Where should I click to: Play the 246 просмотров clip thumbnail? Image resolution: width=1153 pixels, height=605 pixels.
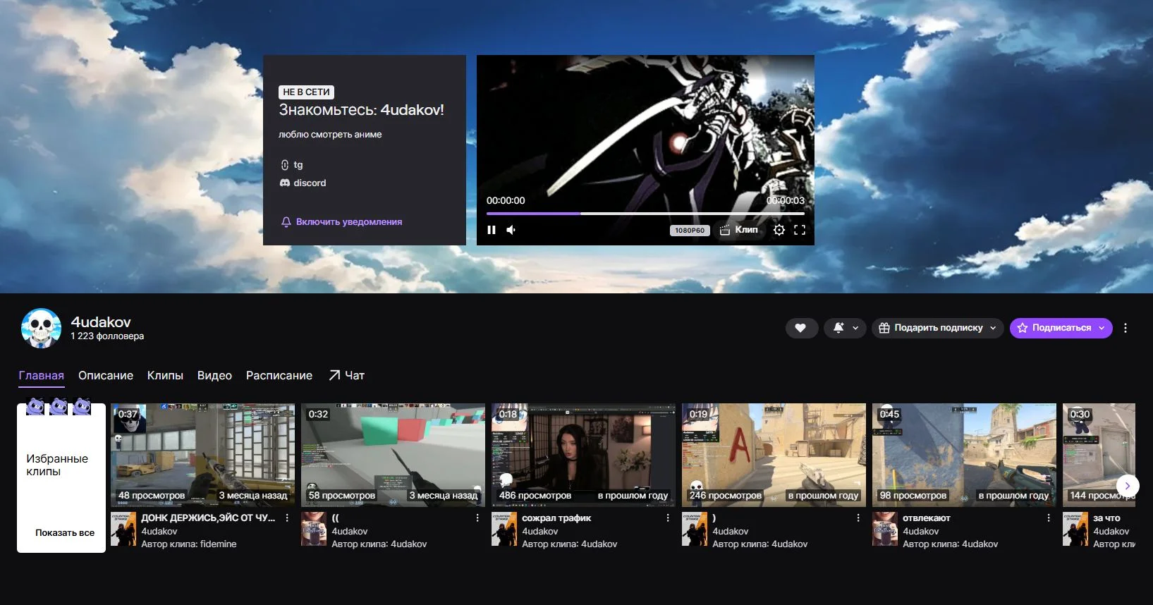pos(774,455)
